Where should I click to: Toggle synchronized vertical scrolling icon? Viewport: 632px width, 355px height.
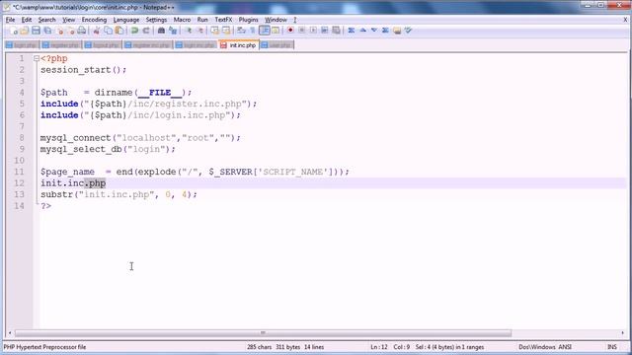tap(215, 31)
